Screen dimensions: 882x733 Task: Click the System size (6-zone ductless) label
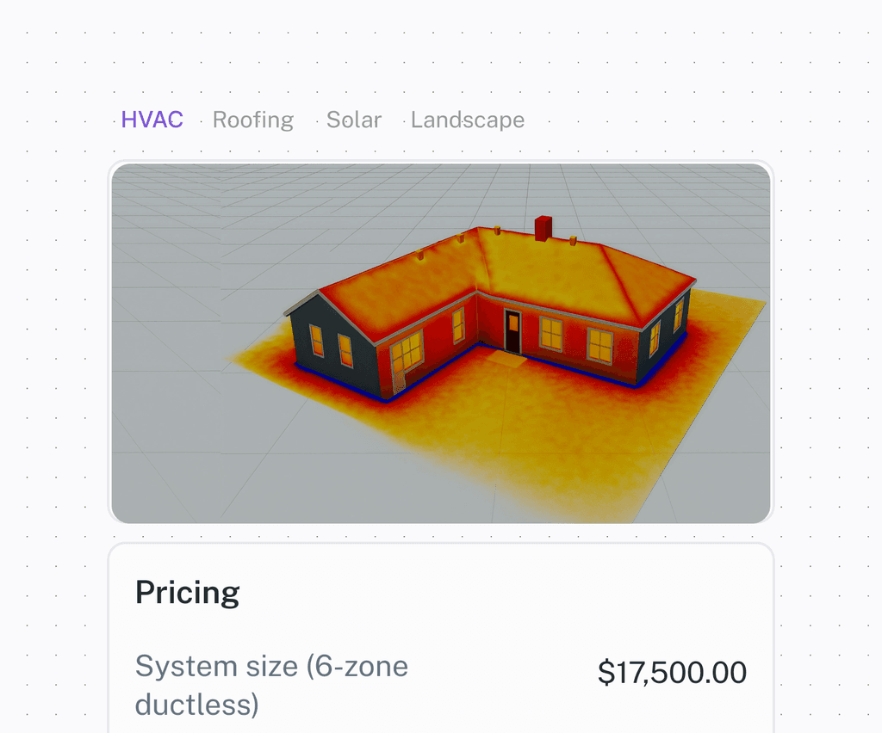[271, 686]
